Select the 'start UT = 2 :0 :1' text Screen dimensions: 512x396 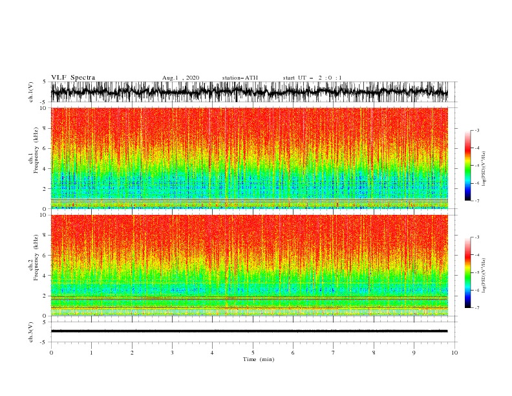pyautogui.click(x=312, y=78)
